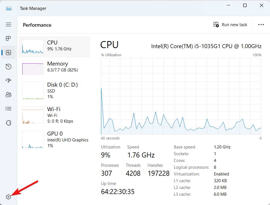The height and width of the screenshot is (205, 270).
Task: Click the Run new task button
Action: (x=230, y=25)
